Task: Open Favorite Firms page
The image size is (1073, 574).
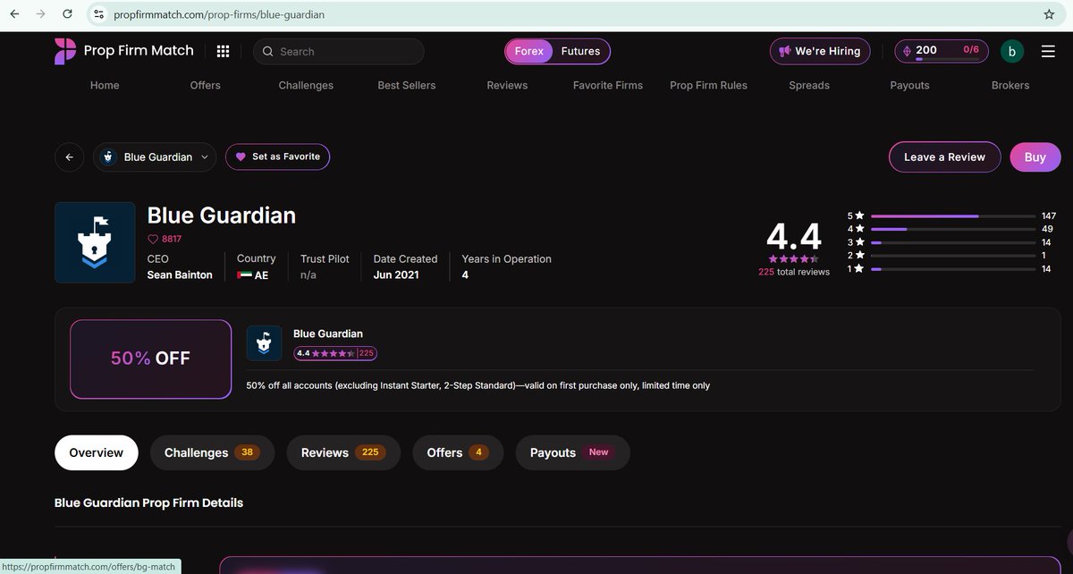Action: (608, 86)
